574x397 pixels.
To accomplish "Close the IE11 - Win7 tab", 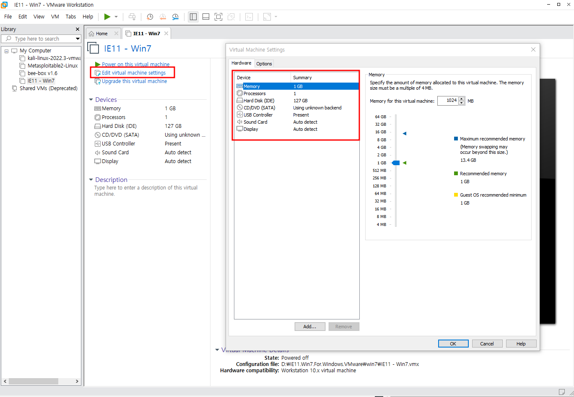I will tap(166, 34).
